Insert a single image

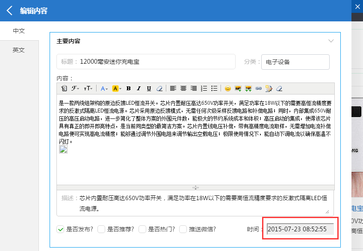pos(238,88)
